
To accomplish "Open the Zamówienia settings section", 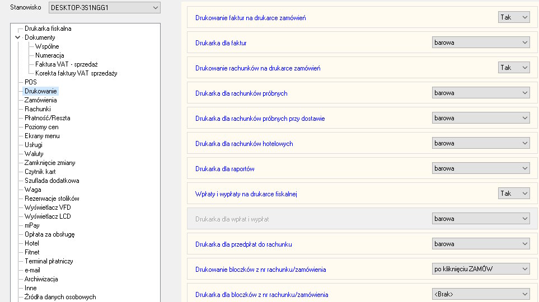I will click(40, 100).
